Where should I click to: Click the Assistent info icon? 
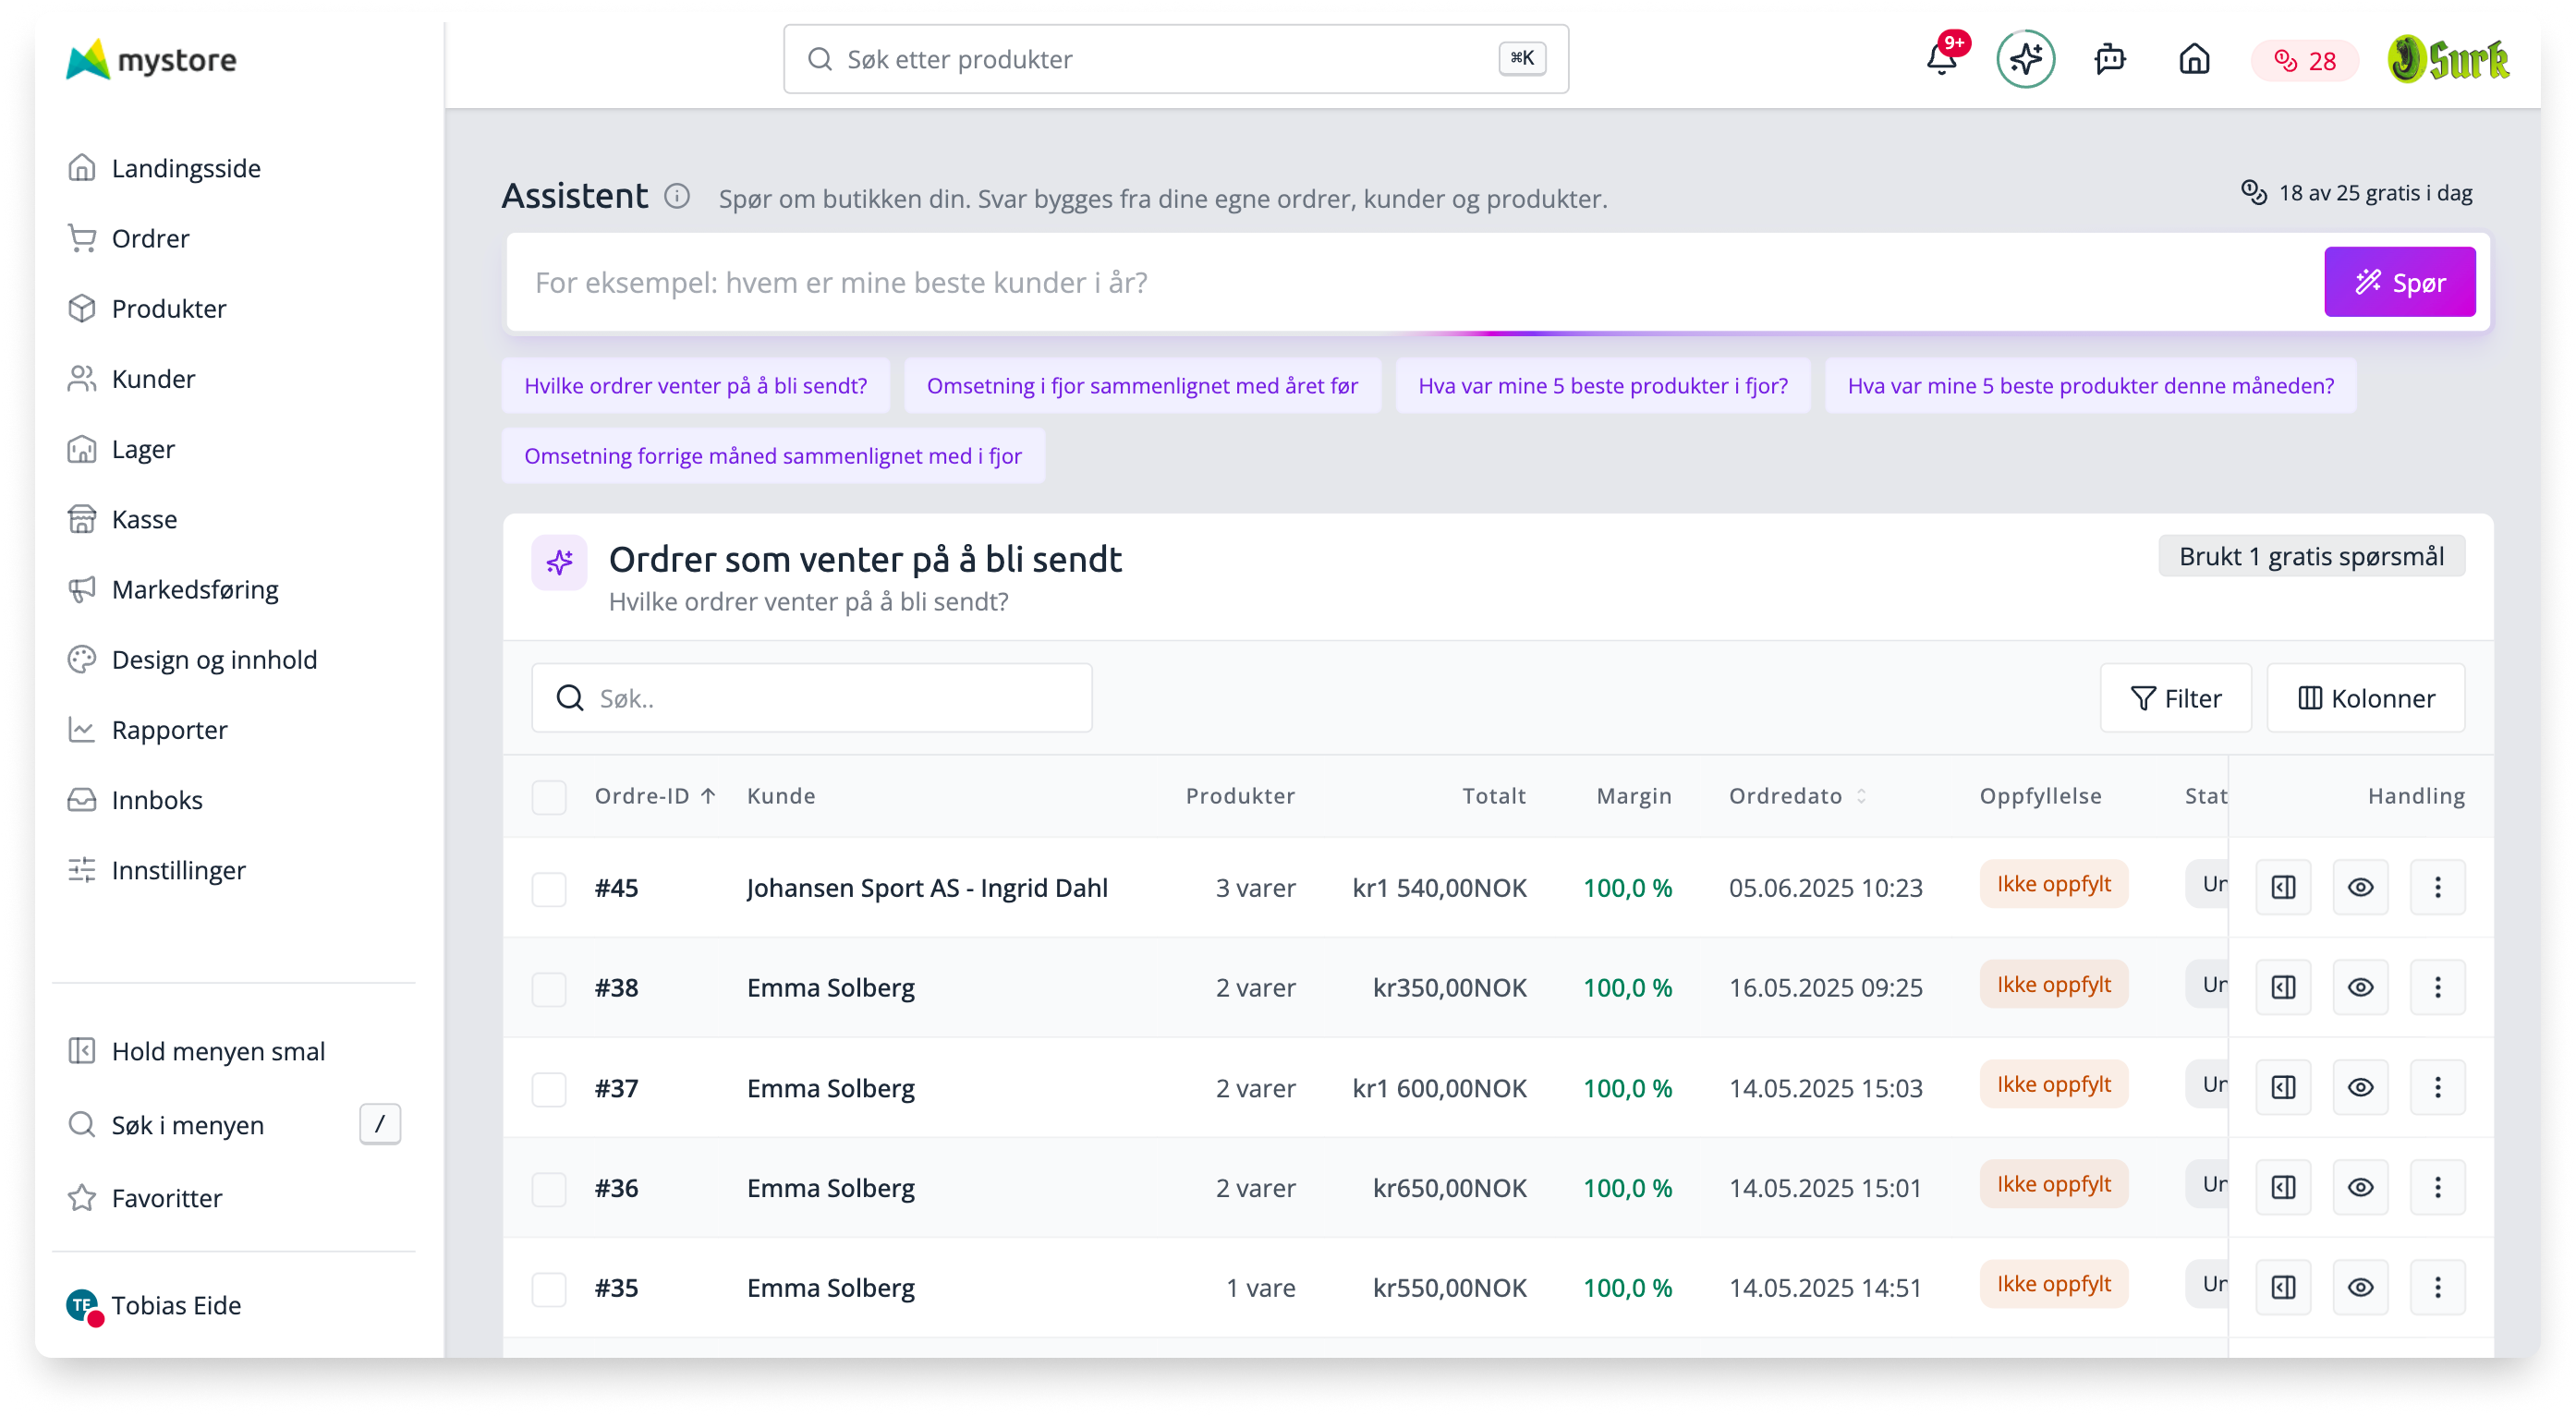click(x=677, y=196)
